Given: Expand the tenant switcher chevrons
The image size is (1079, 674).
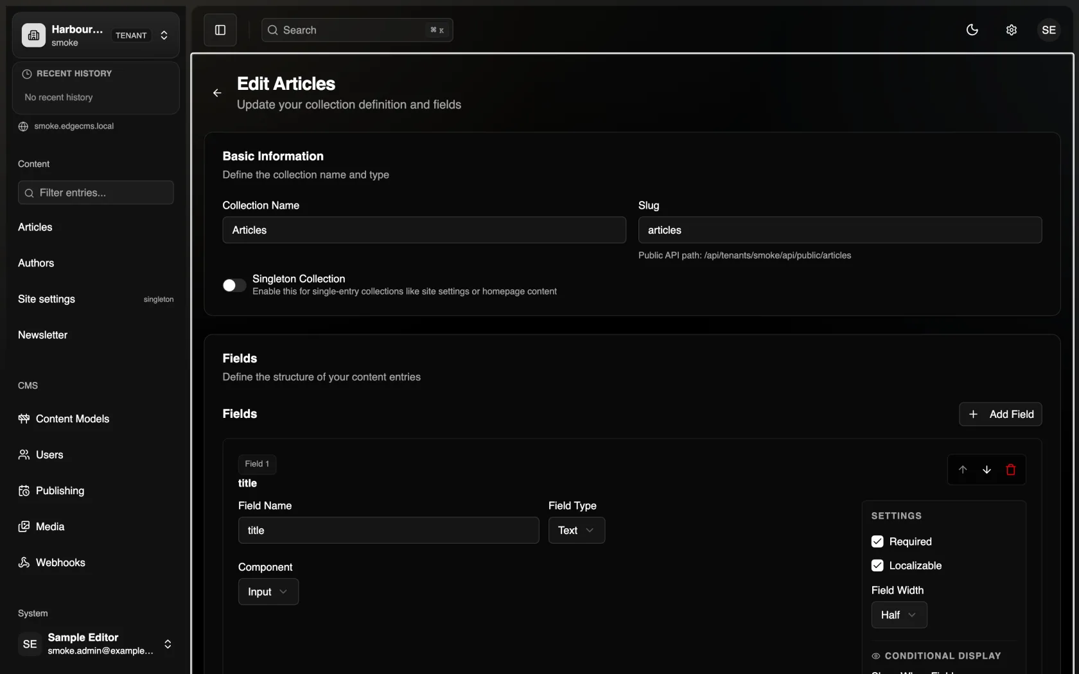Looking at the screenshot, I should click(x=164, y=35).
